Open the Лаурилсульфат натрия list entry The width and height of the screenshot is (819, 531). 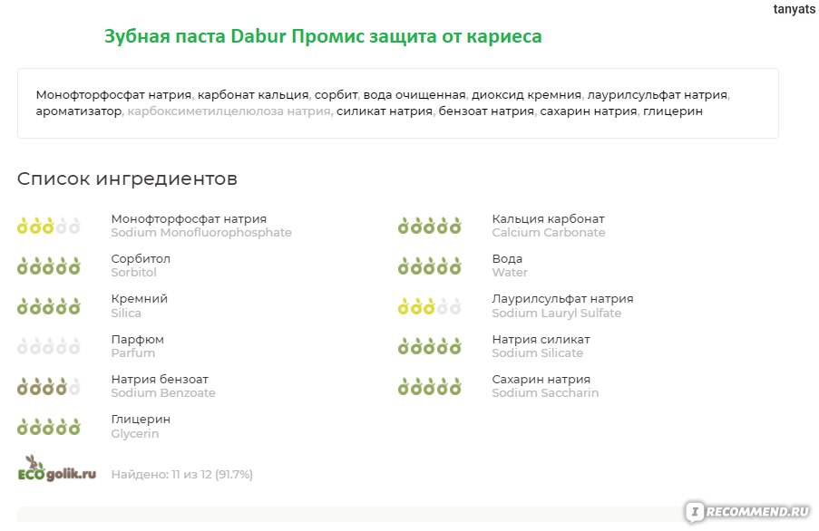tap(562, 299)
